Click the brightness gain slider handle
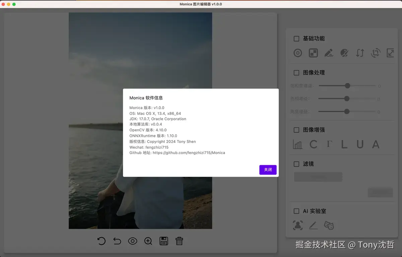The height and width of the screenshot is (257, 402). tap(347, 111)
